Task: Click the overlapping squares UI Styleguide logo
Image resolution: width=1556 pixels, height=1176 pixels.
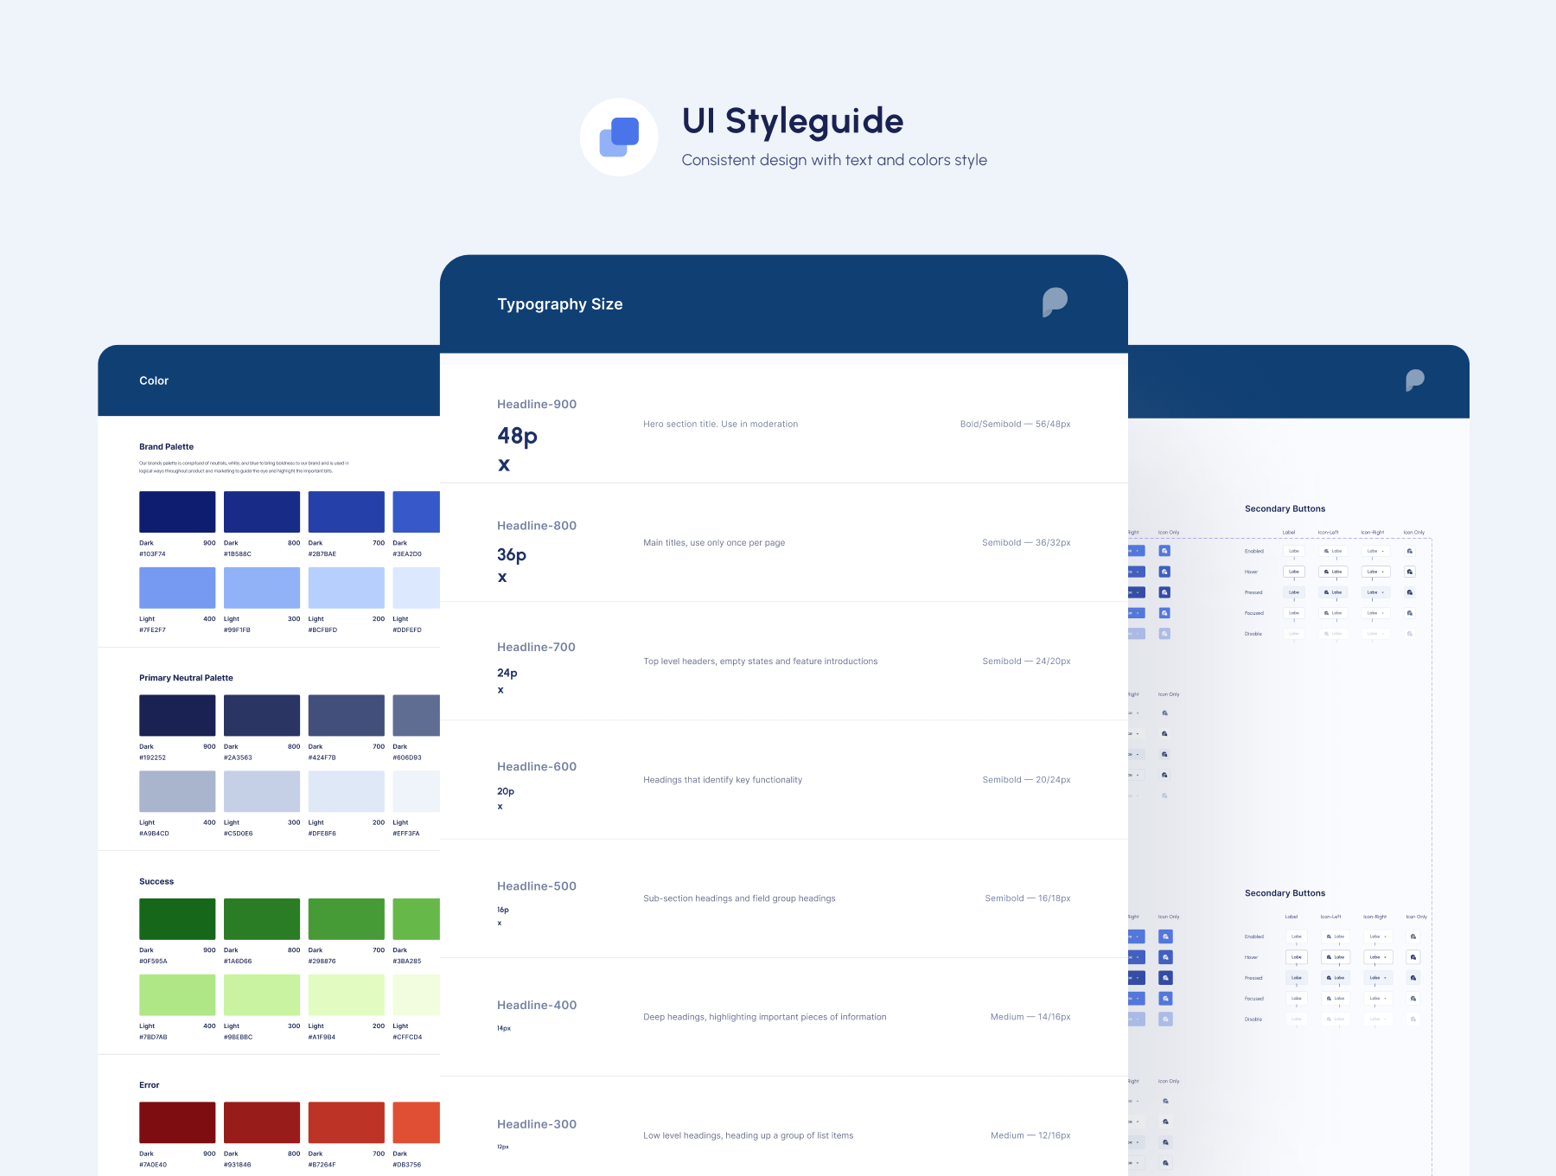Action: pyautogui.click(x=619, y=137)
